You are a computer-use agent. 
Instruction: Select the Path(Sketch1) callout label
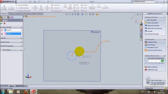(84, 63)
